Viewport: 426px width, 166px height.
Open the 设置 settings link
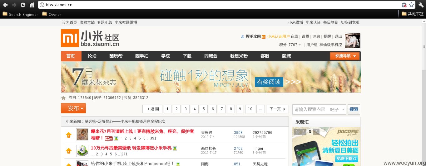pyautogui.click(x=305, y=36)
